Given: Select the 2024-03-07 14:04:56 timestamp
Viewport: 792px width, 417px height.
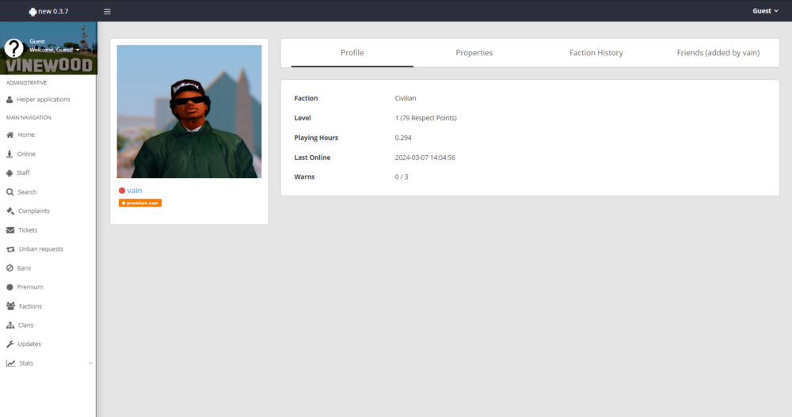Looking at the screenshot, I should [x=425, y=157].
